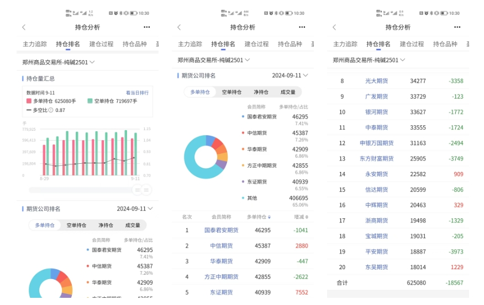Open the 2024-09-11 date dropdown on middle screen
Image resolution: width=484 pixels, height=305 pixels.
(290, 76)
